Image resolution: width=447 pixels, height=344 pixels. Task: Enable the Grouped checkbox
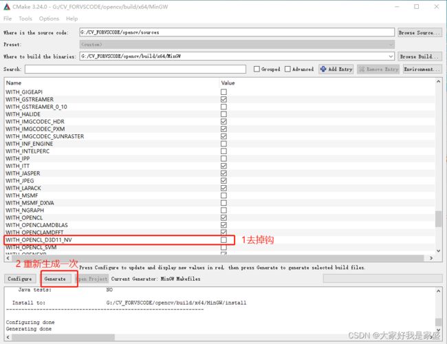pos(257,69)
